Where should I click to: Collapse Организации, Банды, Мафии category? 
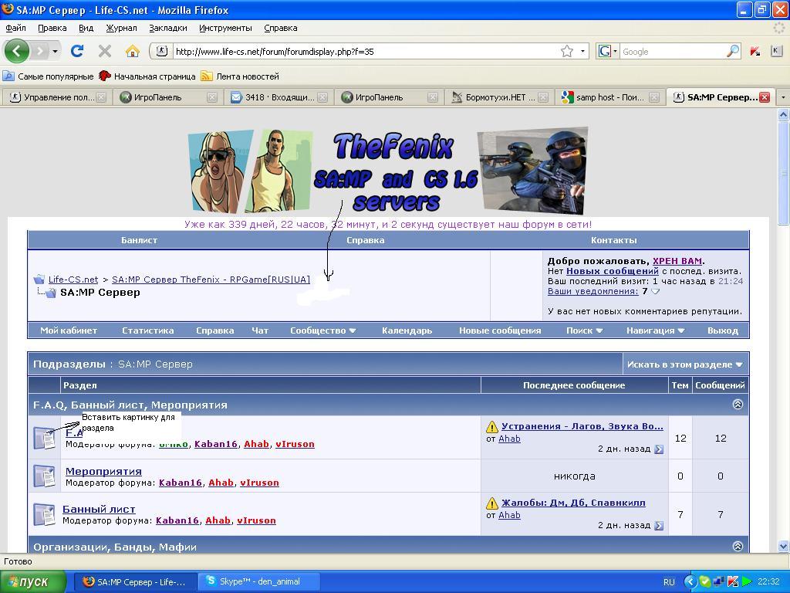coord(738,546)
